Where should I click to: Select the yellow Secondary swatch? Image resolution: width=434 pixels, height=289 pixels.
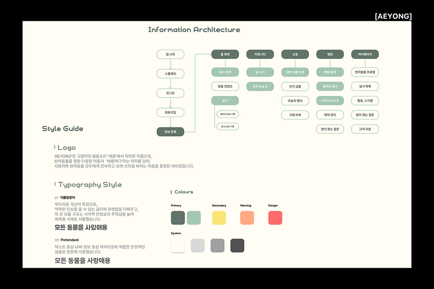(x=219, y=218)
